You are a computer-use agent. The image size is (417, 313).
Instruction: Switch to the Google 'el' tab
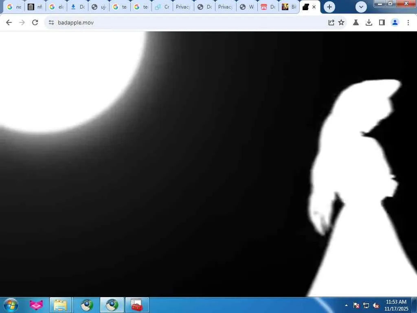point(56,7)
